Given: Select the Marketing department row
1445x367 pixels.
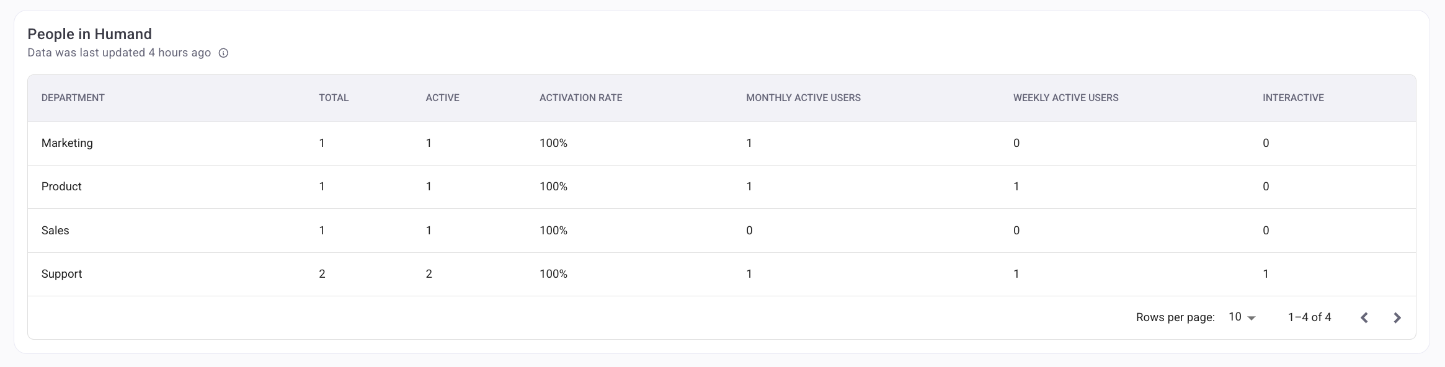Looking at the screenshot, I should point(67,143).
